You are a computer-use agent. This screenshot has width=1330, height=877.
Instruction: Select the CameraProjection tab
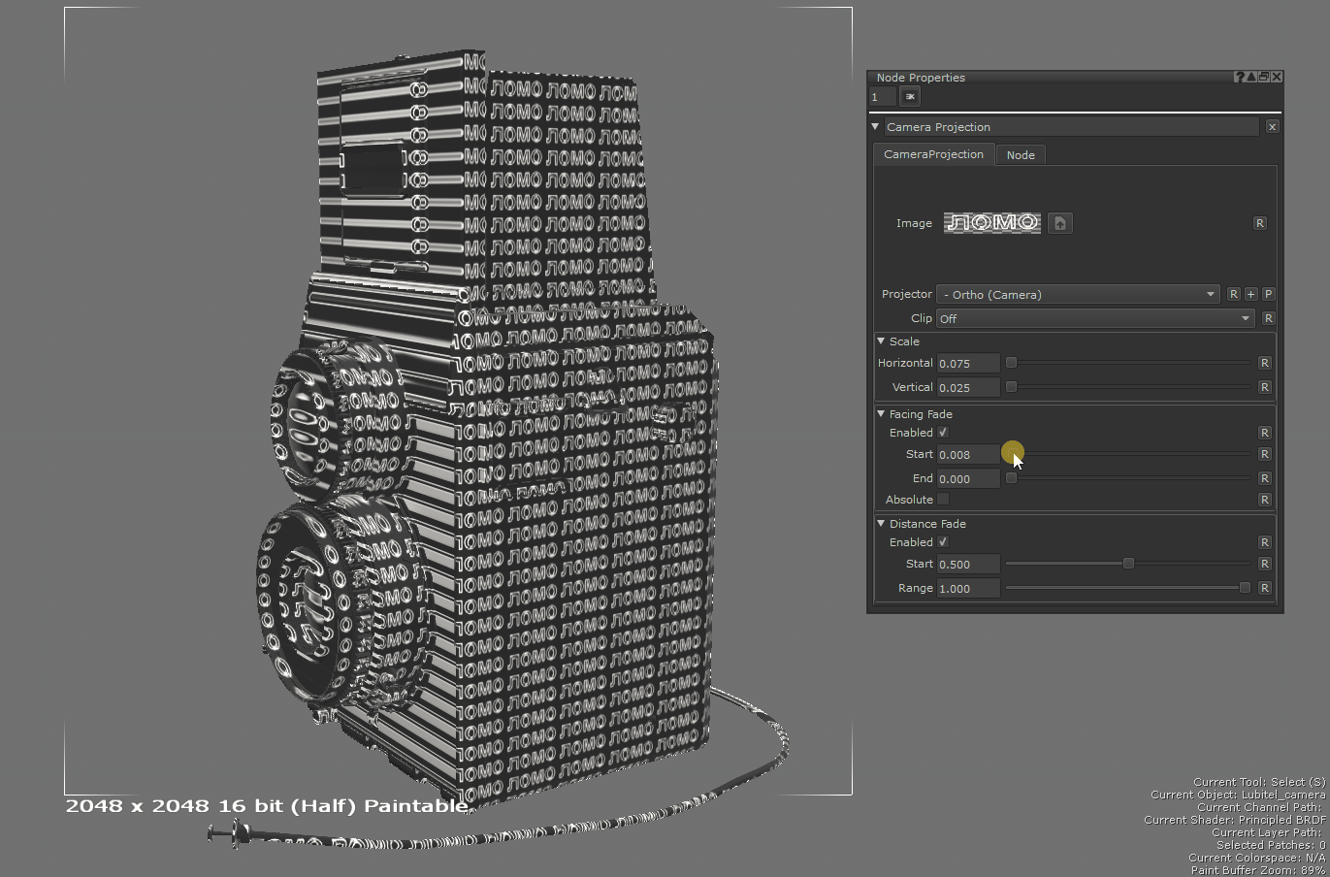[933, 154]
